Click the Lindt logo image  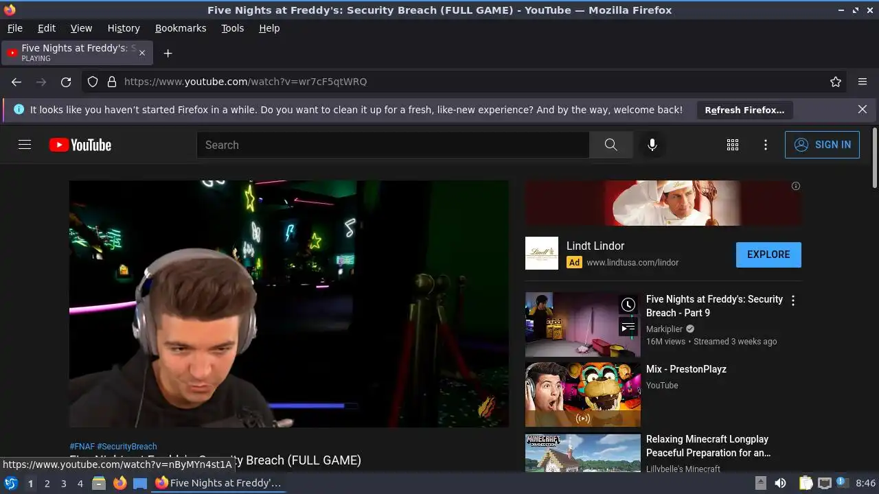542,253
